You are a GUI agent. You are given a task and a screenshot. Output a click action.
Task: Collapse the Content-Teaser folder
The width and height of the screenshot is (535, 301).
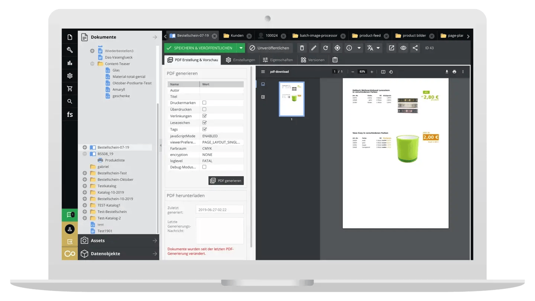[92, 64]
